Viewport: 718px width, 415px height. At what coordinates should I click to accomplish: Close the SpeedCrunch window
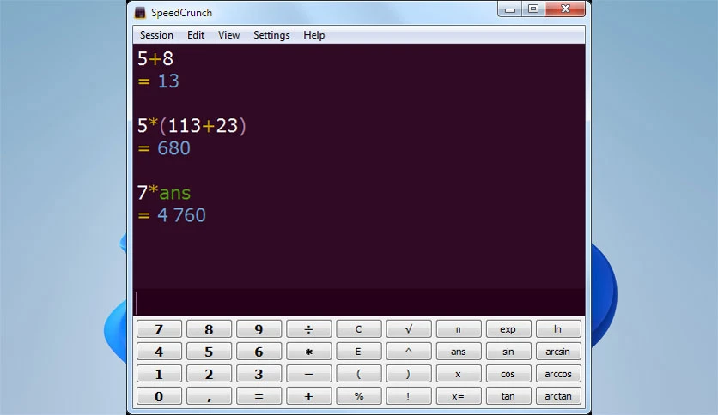point(565,9)
